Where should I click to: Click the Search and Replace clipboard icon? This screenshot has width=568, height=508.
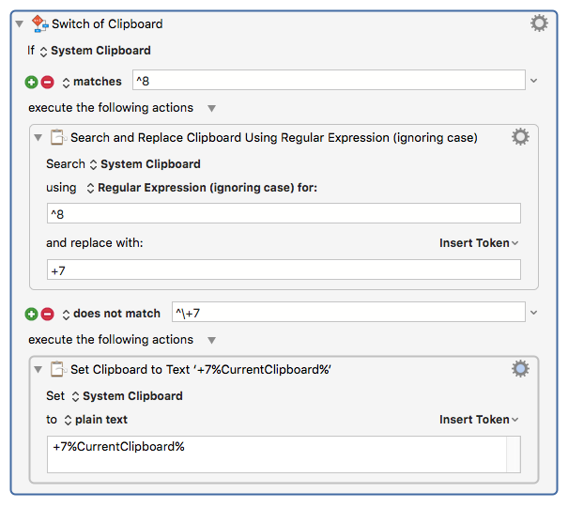58,137
